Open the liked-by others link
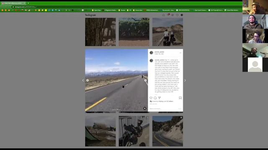Viewport: 268px width, 150px height. click(x=170, y=101)
